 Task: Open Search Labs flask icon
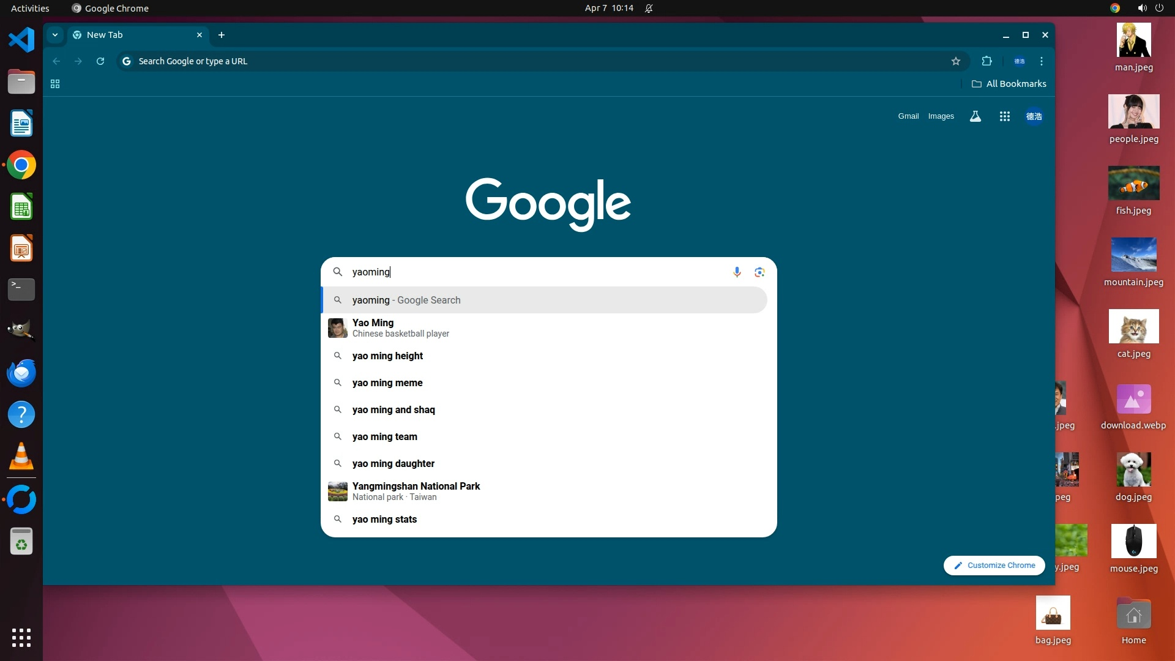(975, 116)
